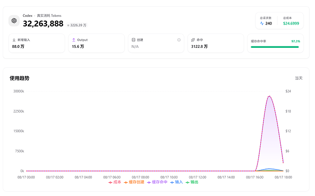Click the cache hit sparkle icon

193,40
